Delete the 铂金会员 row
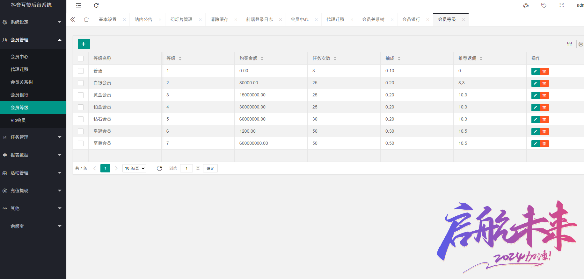This screenshot has height=279, width=584. tap(544, 108)
